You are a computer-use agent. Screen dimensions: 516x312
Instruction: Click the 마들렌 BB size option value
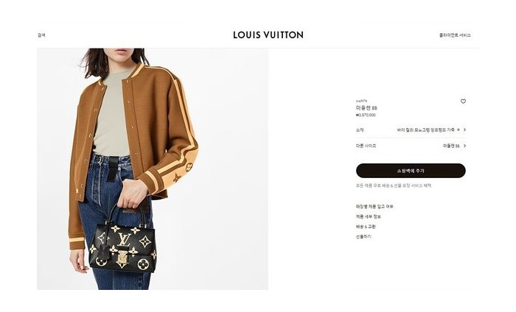pyautogui.click(x=451, y=146)
